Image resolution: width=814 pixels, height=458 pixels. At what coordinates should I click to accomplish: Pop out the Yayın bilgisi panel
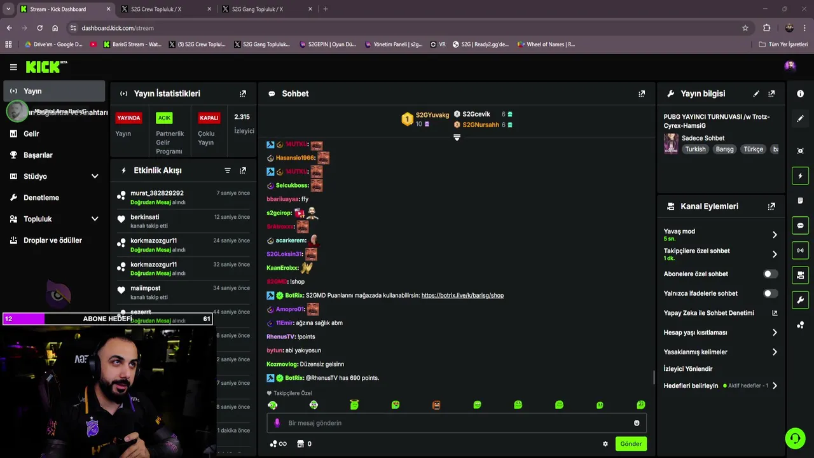tap(771, 94)
